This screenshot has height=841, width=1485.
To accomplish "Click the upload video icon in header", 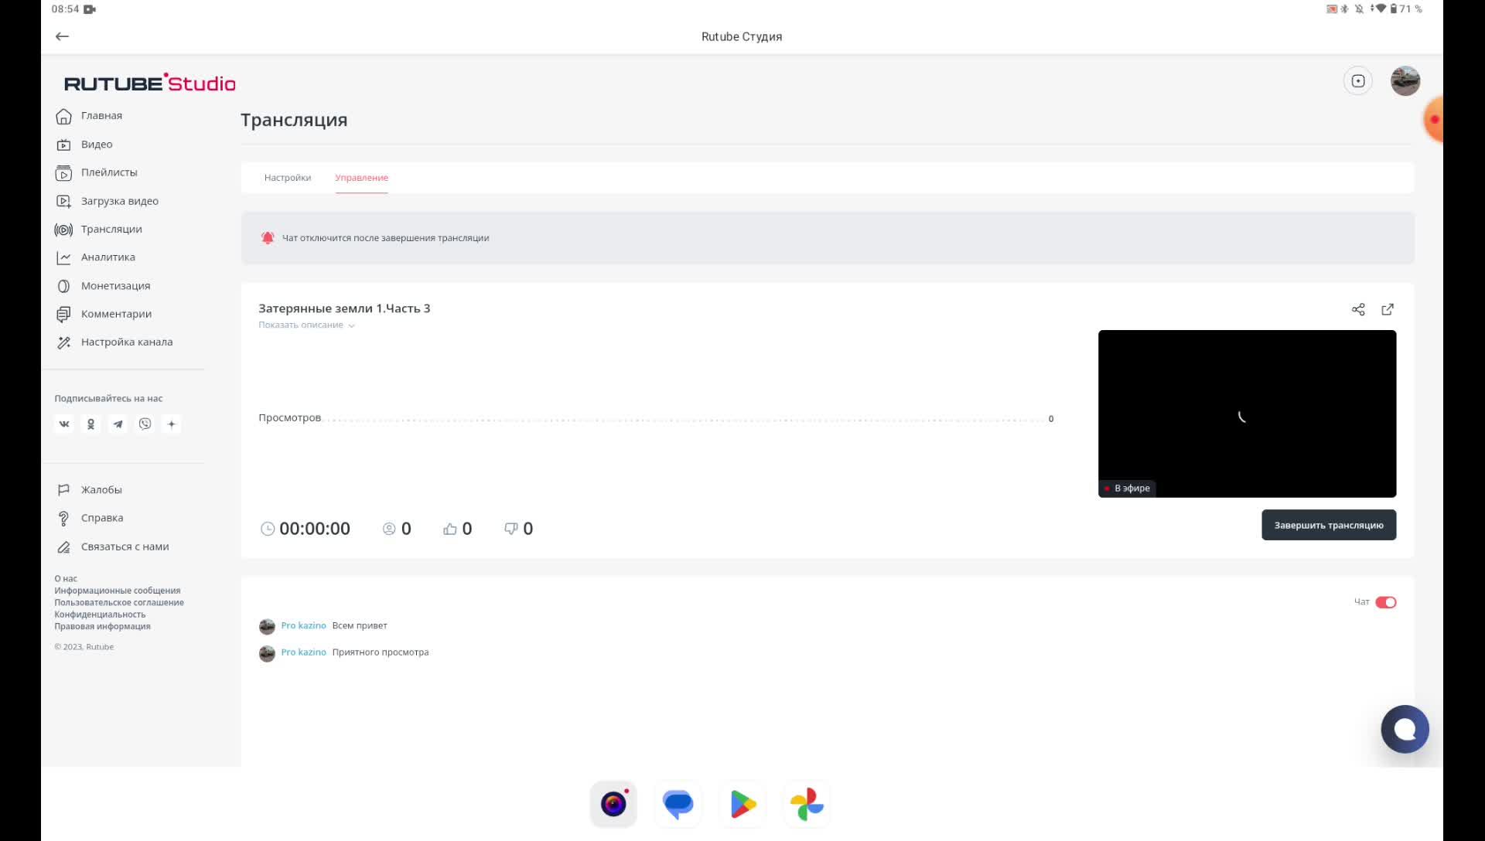I will tap(1358, 81).
